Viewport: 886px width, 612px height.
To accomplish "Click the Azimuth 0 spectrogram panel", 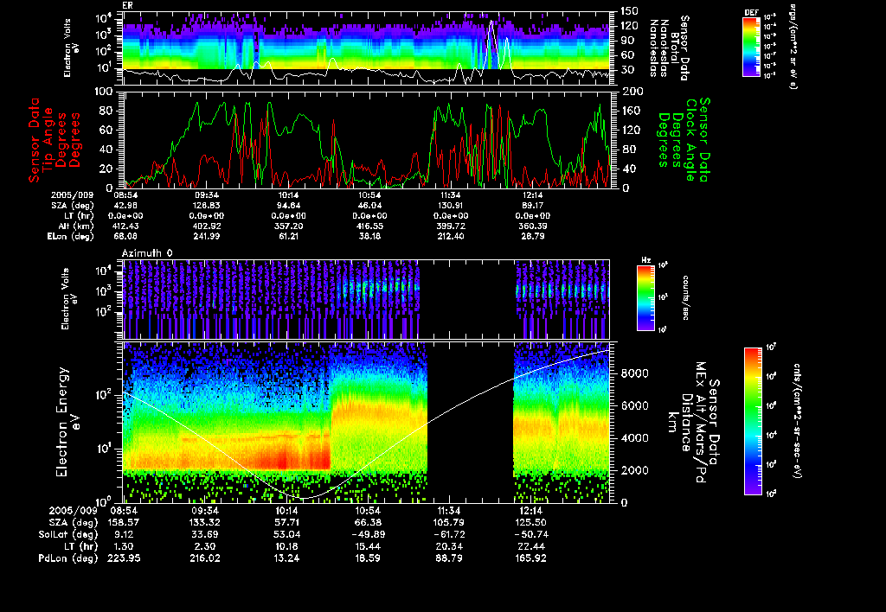I will click(366, 299).
